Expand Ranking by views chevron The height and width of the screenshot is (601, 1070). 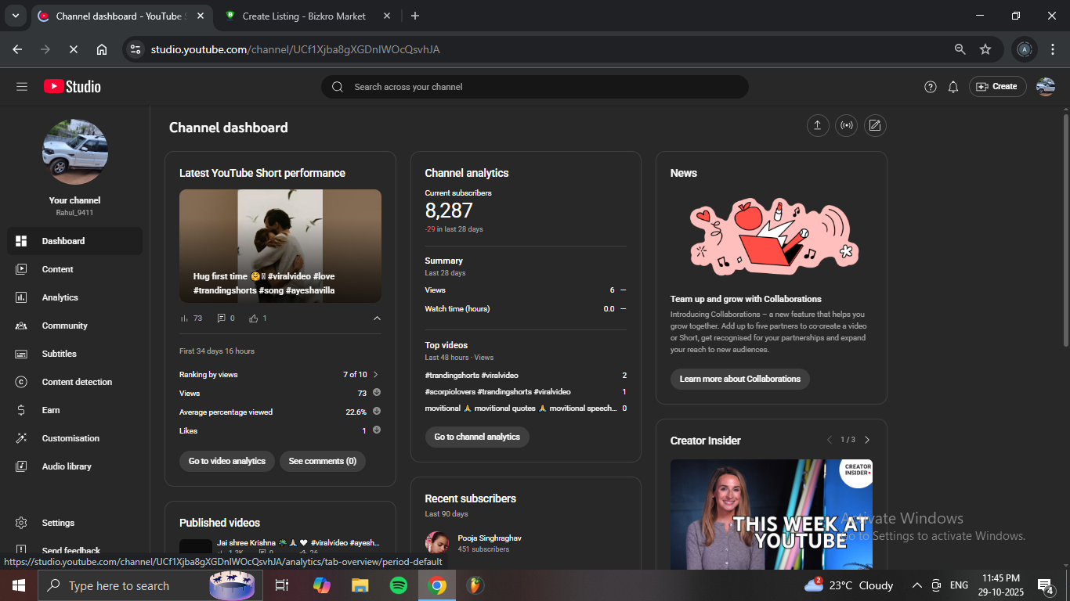point(376,375)
